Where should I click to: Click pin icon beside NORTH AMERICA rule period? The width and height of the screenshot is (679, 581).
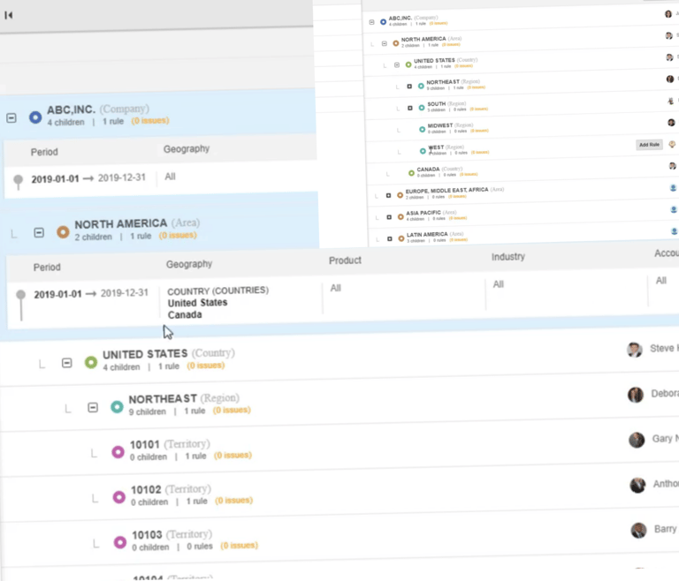point(21,304)
